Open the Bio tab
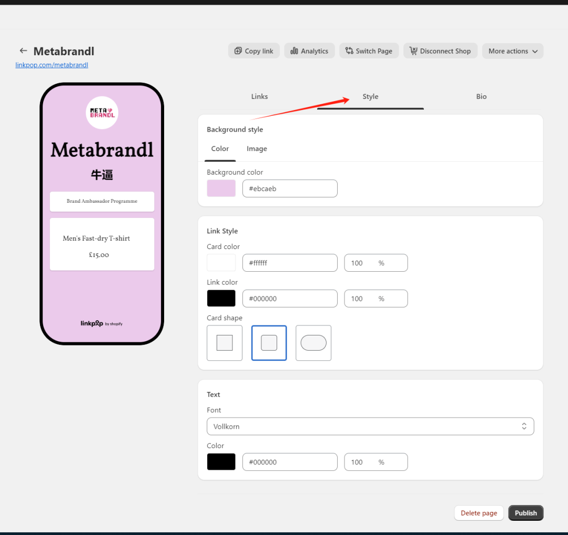568x535 pixels. [481, 96]
